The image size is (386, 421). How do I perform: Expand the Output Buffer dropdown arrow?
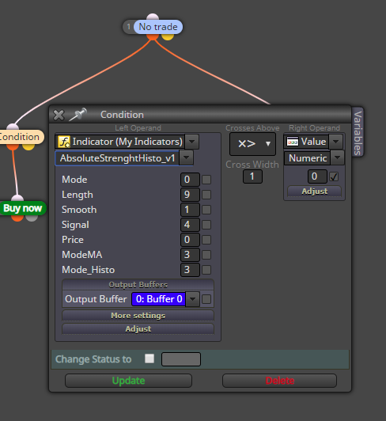[x=192, y=299]
